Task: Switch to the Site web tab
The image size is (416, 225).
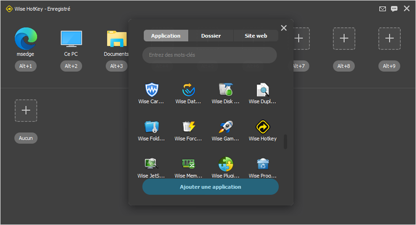Action: (256, 35)
